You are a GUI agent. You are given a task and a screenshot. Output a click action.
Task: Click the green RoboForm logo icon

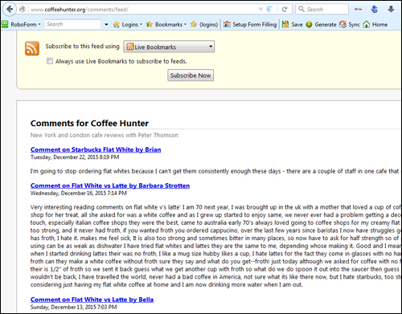[5, 24]
